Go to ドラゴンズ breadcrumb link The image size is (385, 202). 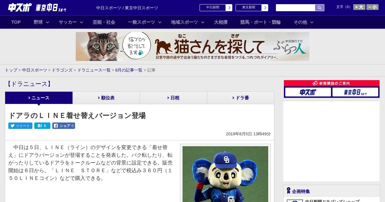62,70
